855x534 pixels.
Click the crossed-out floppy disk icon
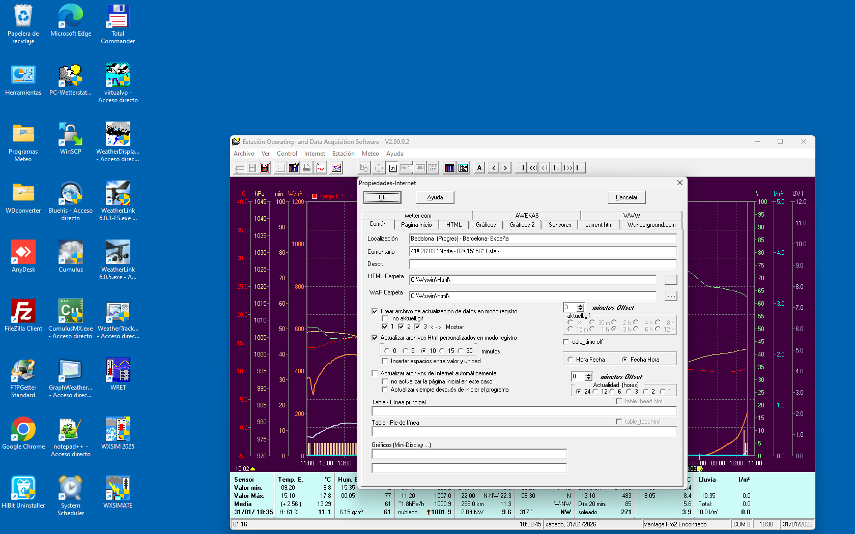[x=265, y=168]
